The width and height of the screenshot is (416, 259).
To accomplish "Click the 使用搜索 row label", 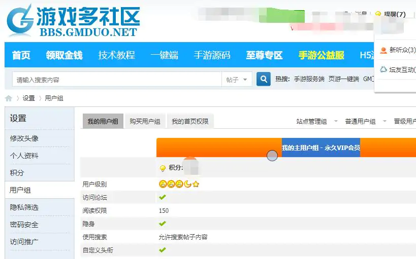I will (x=94, y=237).
